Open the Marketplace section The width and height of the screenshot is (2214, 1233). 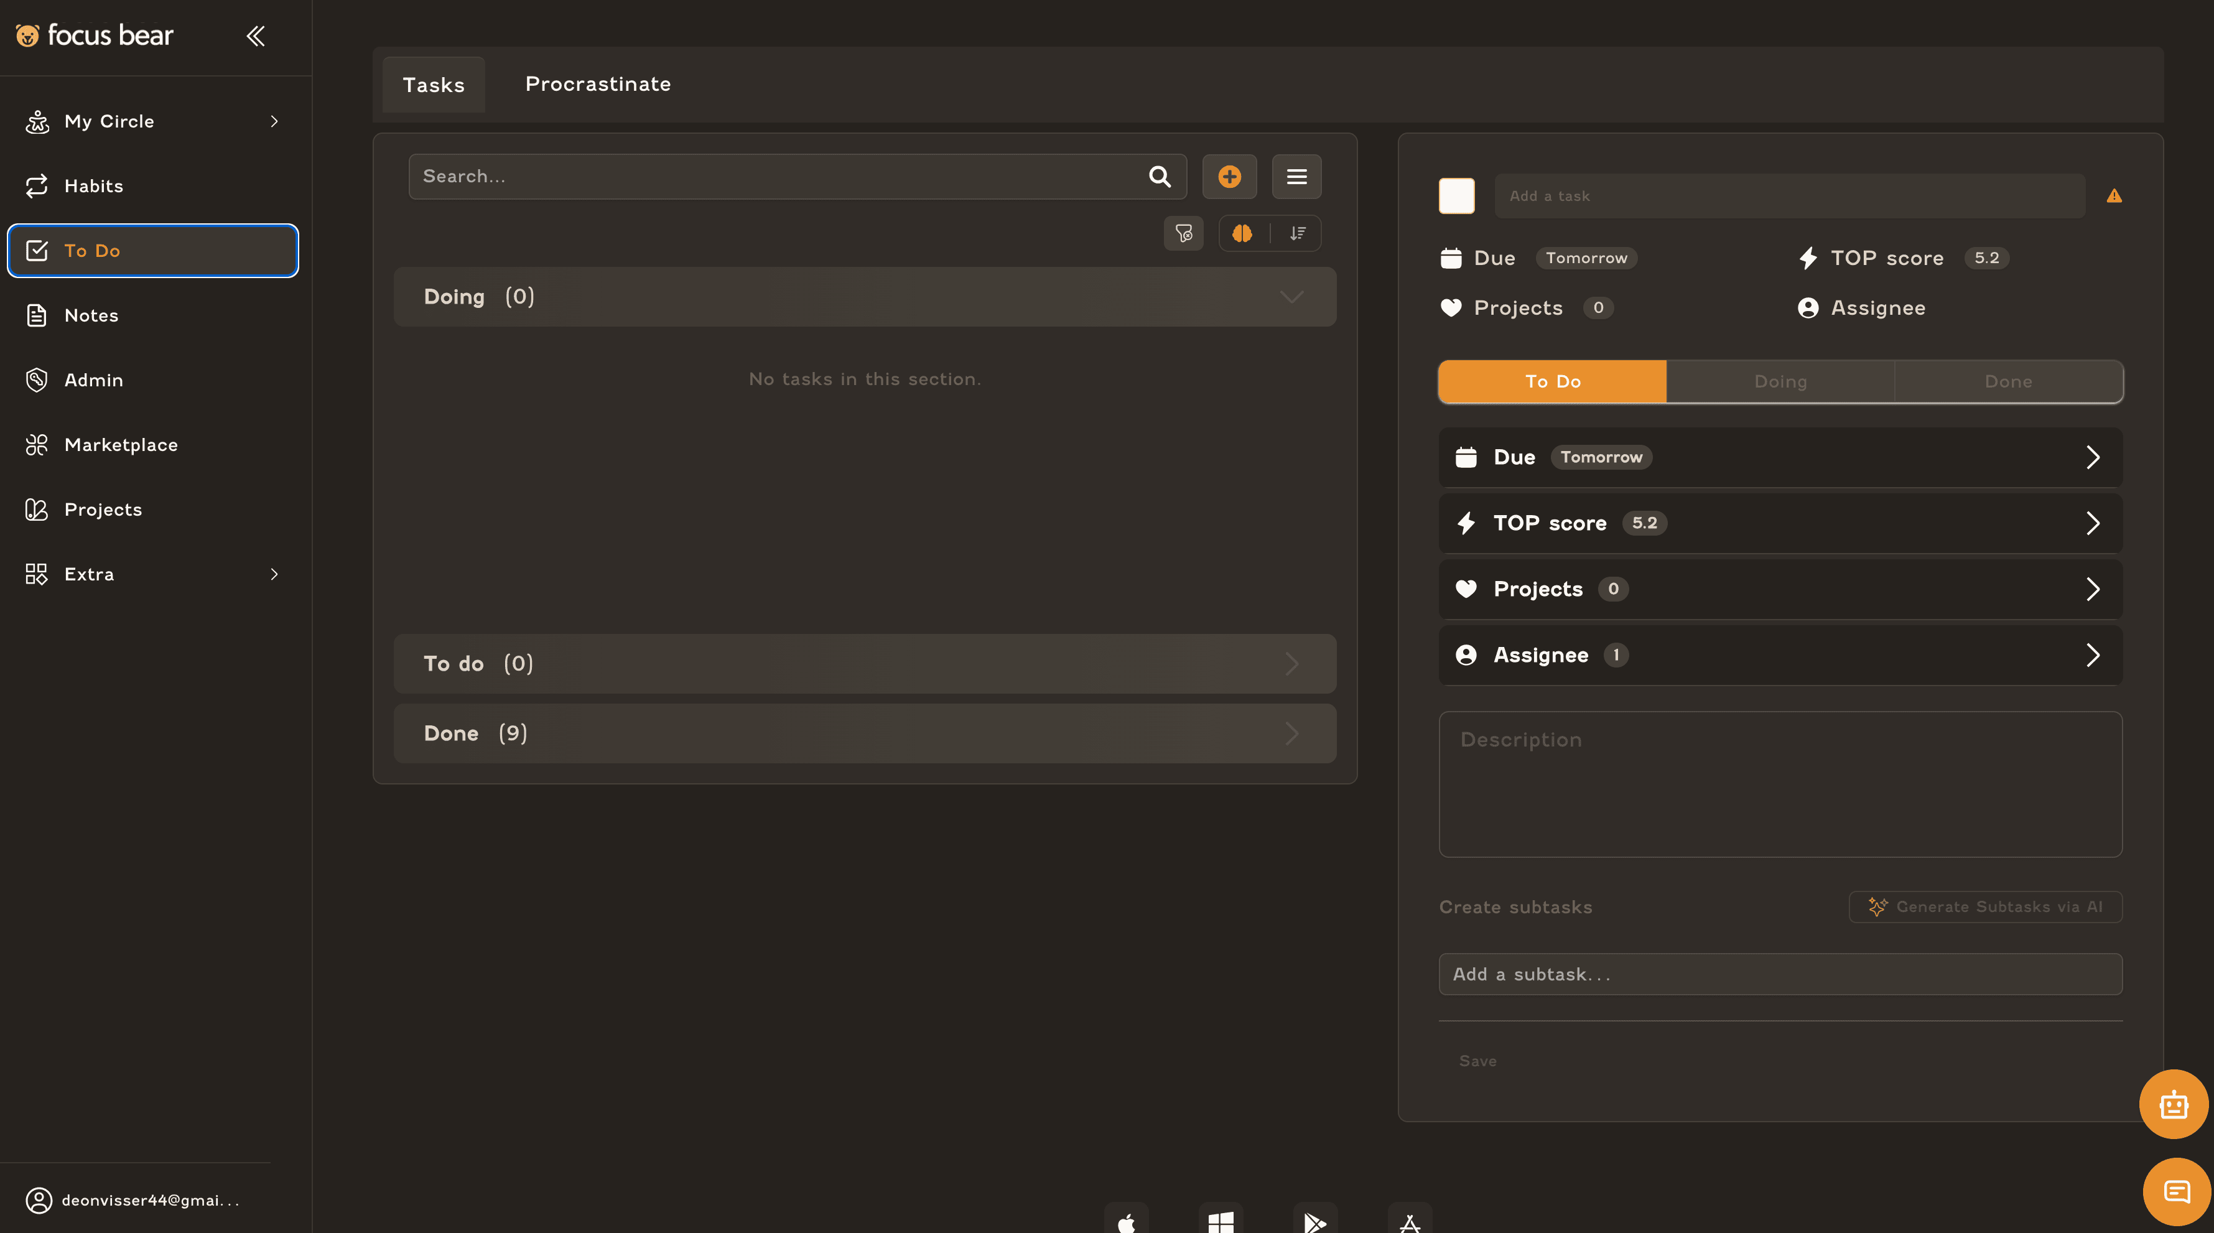point(121,444)
